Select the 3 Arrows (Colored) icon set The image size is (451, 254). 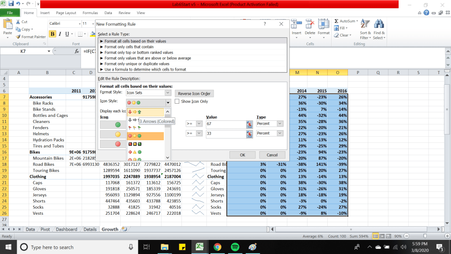click(135, 112)
